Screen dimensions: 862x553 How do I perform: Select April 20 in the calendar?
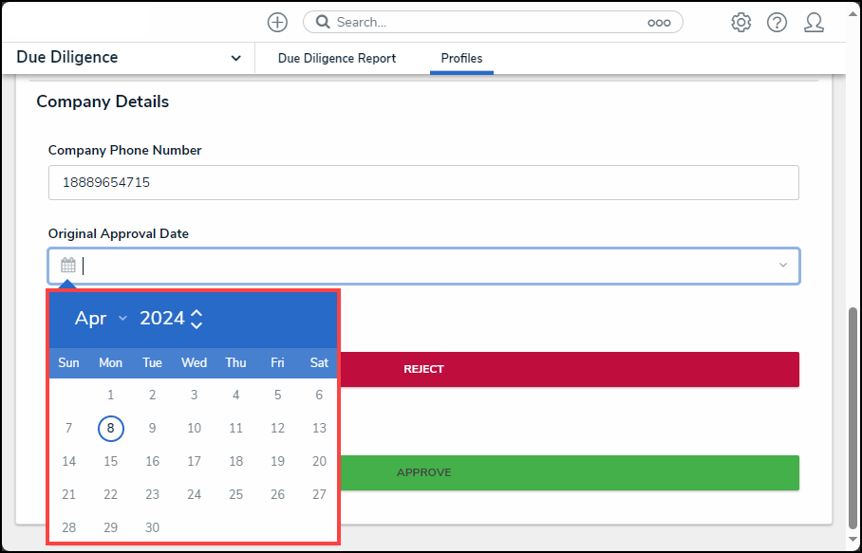pos(319,461)
